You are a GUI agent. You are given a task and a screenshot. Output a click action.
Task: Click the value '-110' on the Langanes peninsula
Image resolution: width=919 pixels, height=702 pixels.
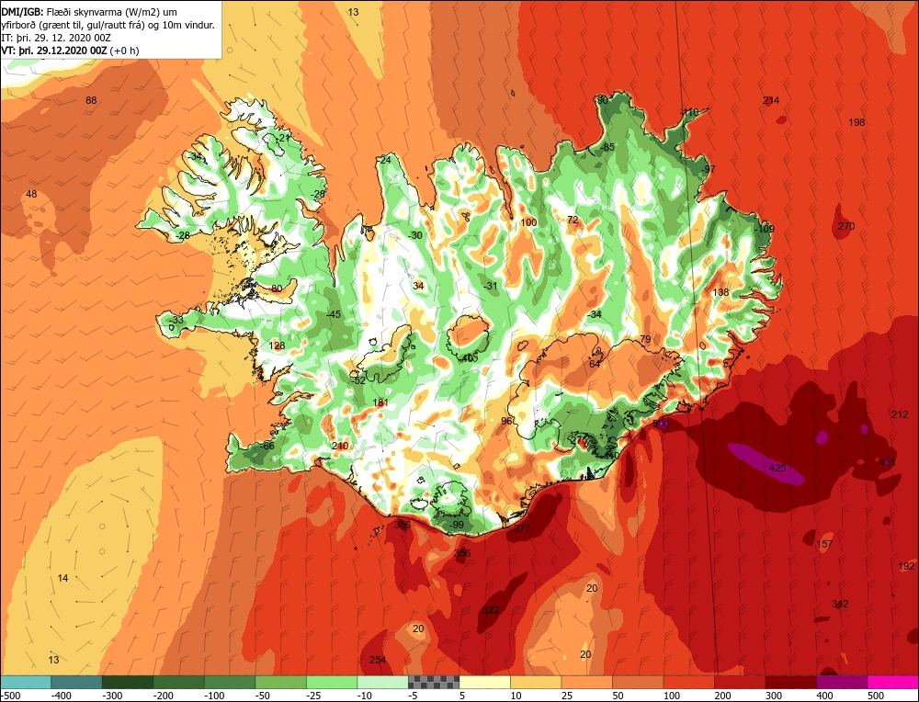[689, 112]
